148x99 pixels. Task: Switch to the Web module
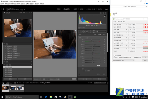(x=106, y=9)
